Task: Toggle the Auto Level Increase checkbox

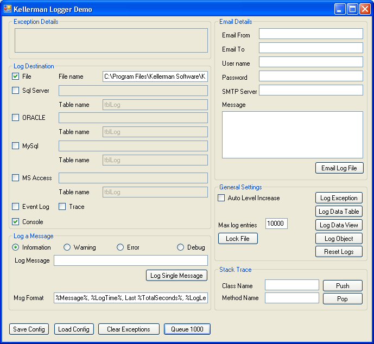Action: pyautogui.click(x=221, y=198)
